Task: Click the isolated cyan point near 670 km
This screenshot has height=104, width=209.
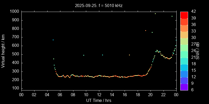Action: coord(53,40)
